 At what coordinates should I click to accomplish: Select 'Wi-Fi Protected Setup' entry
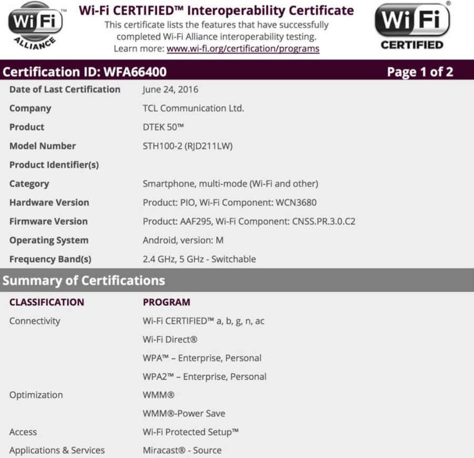coord(190,432)
